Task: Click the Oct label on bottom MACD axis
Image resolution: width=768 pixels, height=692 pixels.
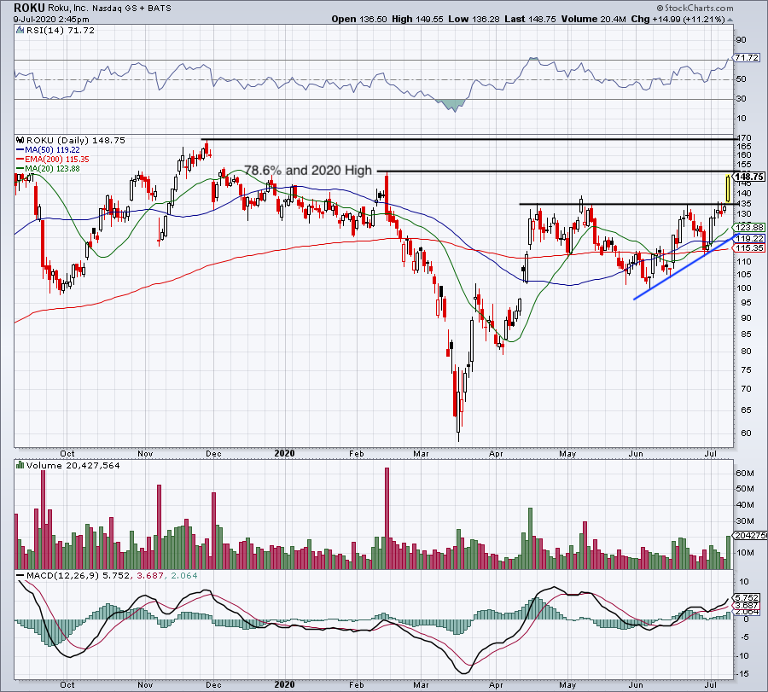Action: 67,684
